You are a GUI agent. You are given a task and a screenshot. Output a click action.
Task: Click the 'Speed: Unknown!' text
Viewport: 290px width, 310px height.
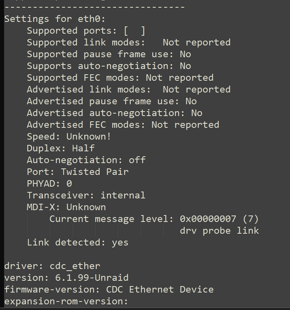69,137
